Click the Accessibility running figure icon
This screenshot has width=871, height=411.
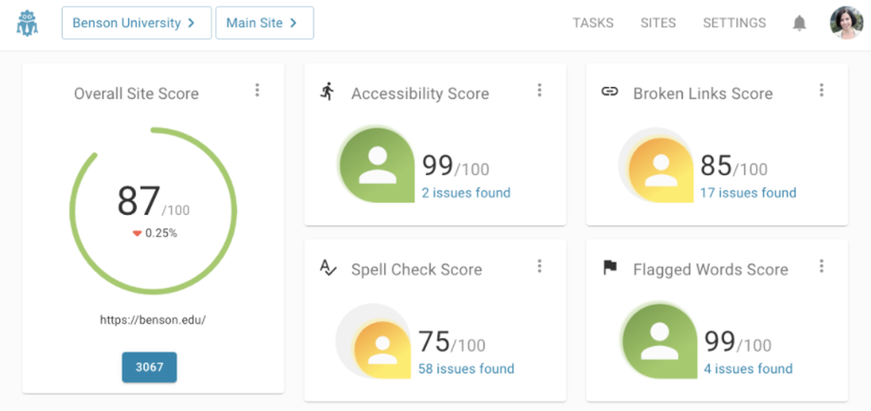point(327,91)
